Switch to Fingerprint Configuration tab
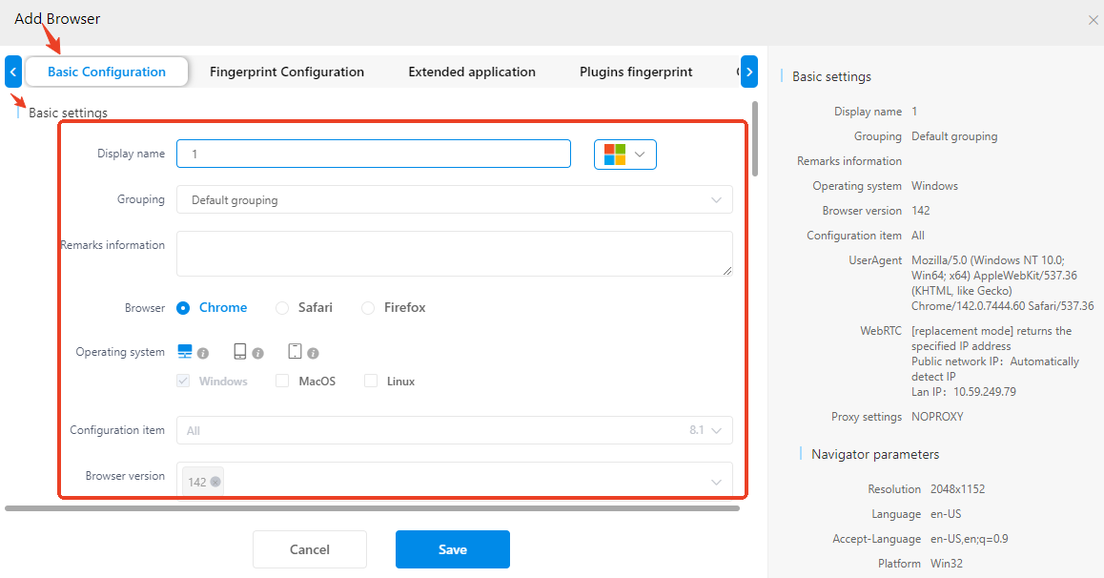1104x578 pixels. click(287, 72)
